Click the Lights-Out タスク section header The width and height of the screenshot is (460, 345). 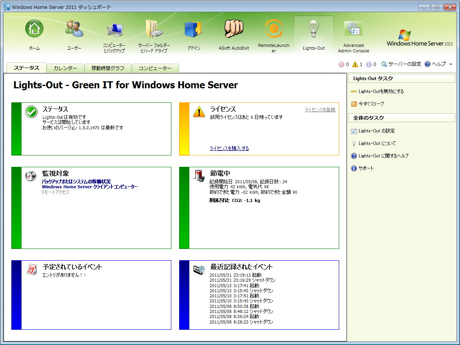[402, 79]
